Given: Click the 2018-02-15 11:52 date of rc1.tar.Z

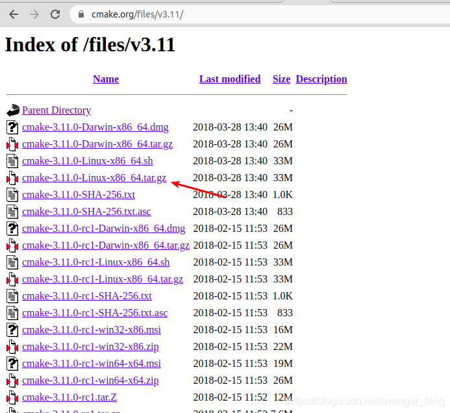Looking at the screenshot, I should click(x=230, y=397).
